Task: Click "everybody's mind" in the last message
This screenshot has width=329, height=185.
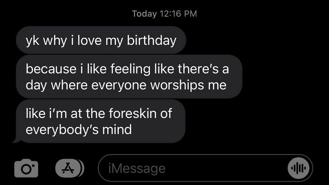Action: pos(78,130)
